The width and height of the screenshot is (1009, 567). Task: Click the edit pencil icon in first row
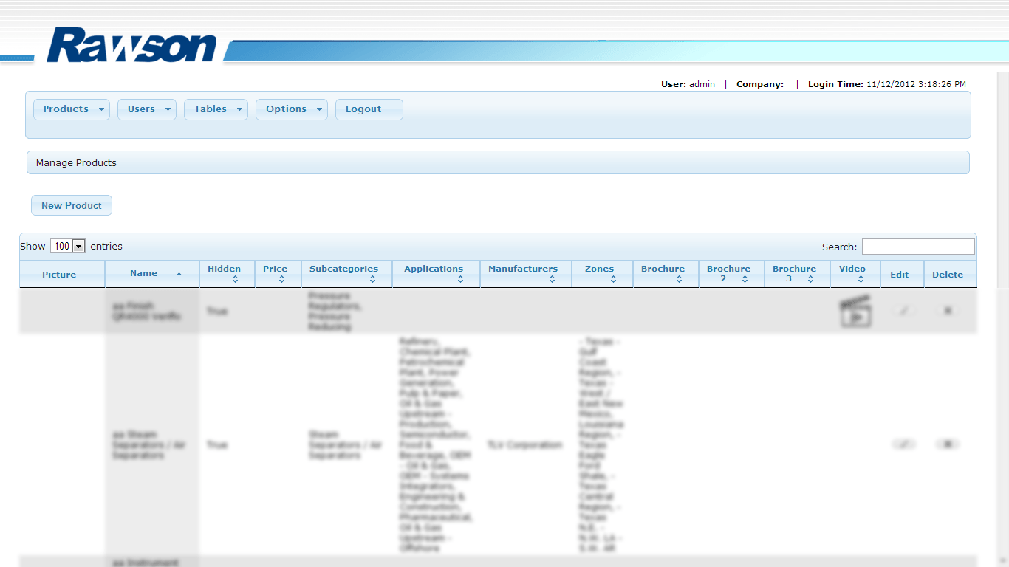(902, 311)
